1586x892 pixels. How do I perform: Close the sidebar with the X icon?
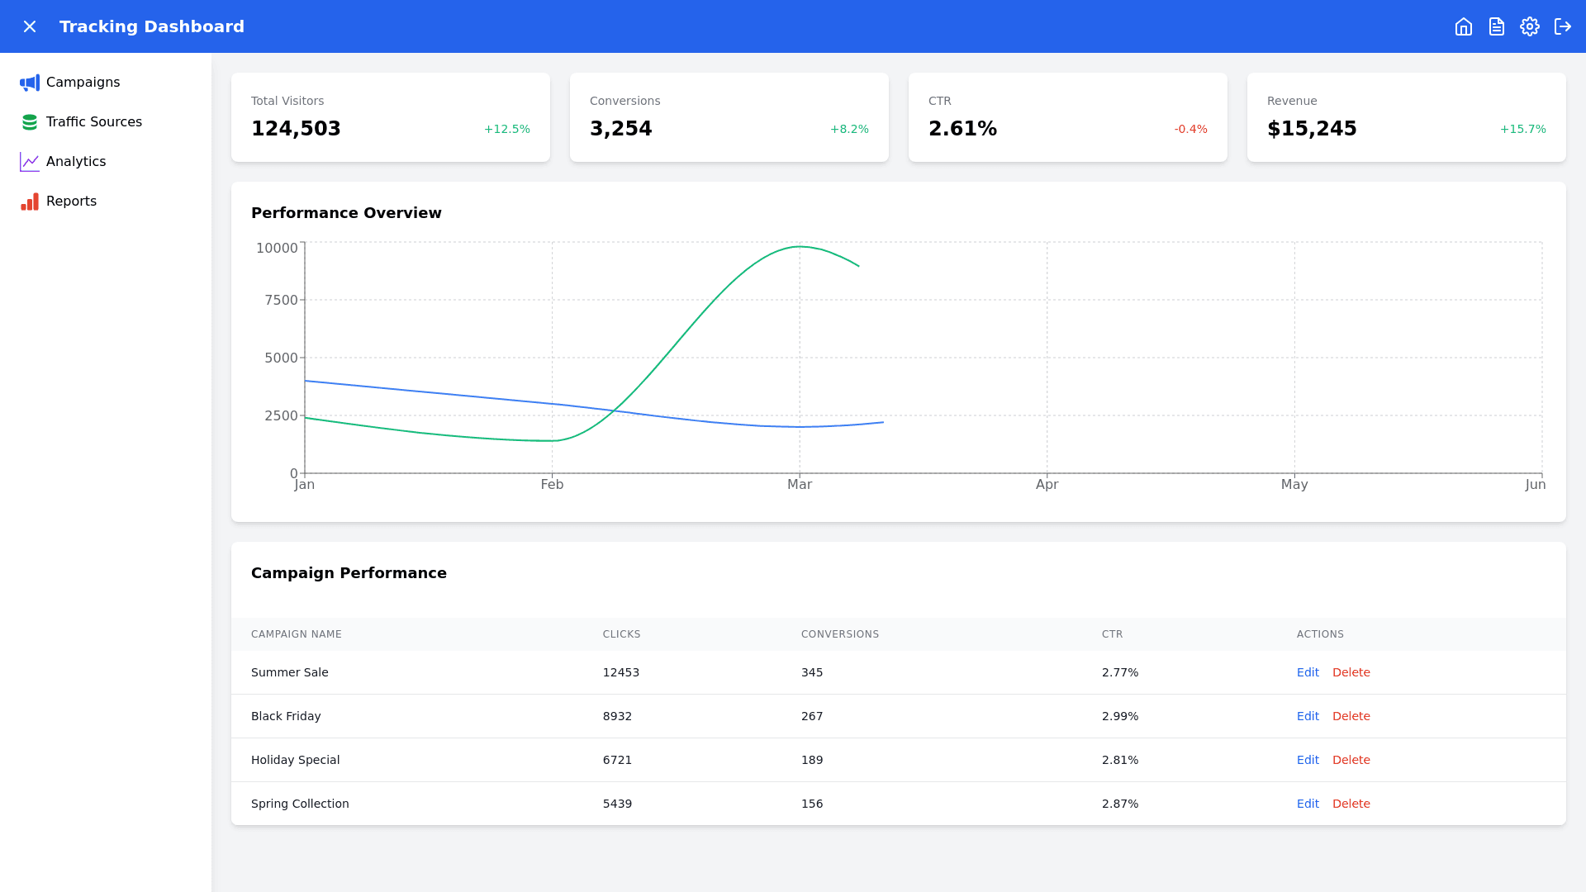pyautogui.click(x=30, y=26)
